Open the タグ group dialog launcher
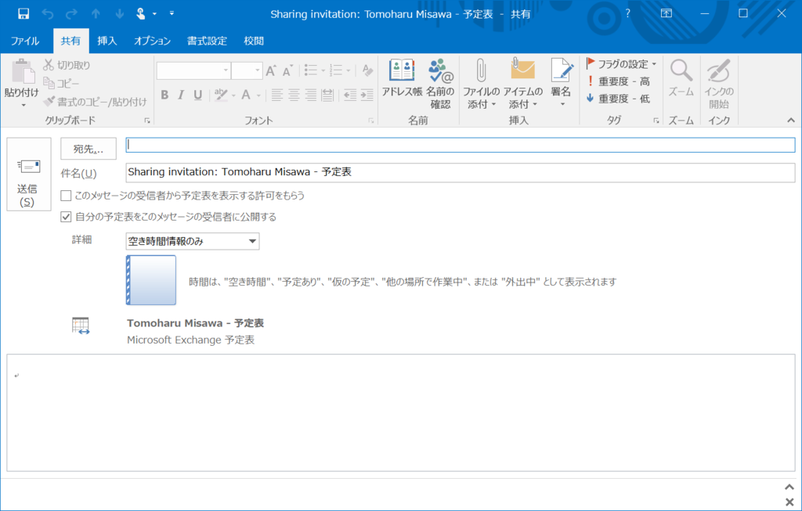802x511 pixels. tap(656, 121)
